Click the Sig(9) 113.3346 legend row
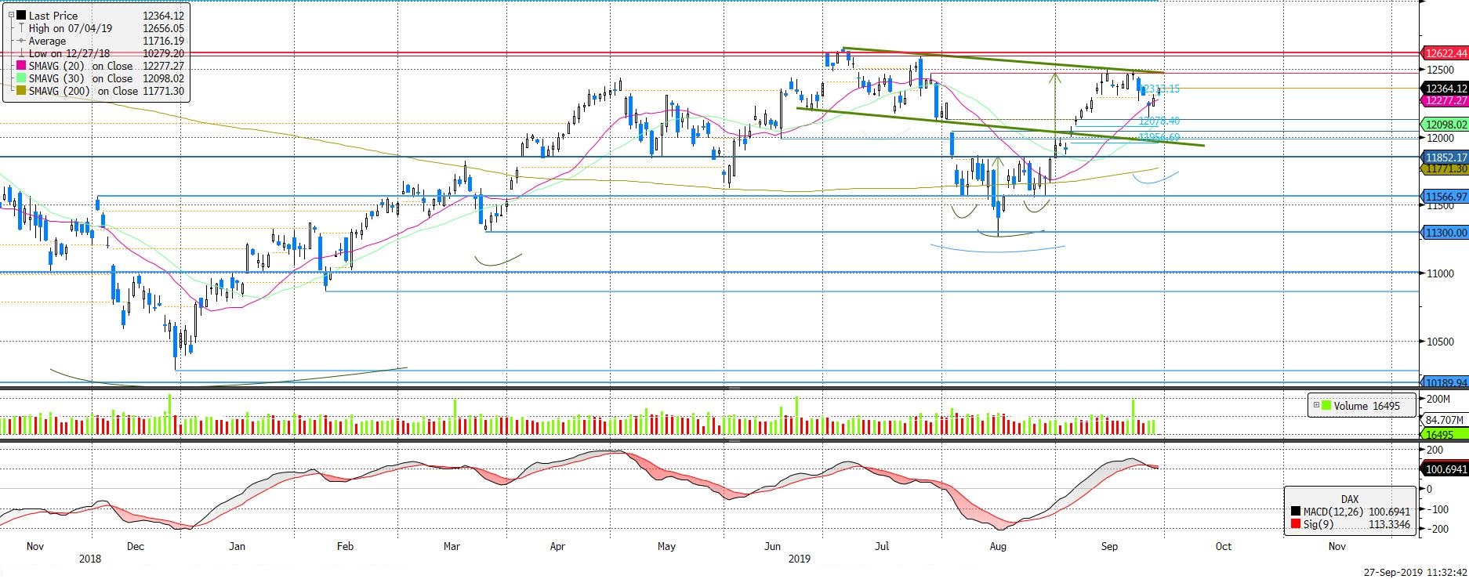1469x579 pixels. tap(1349, 523)
